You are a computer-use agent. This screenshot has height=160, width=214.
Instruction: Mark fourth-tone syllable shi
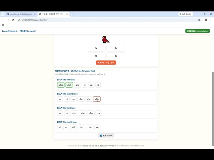tap(74, 127)
